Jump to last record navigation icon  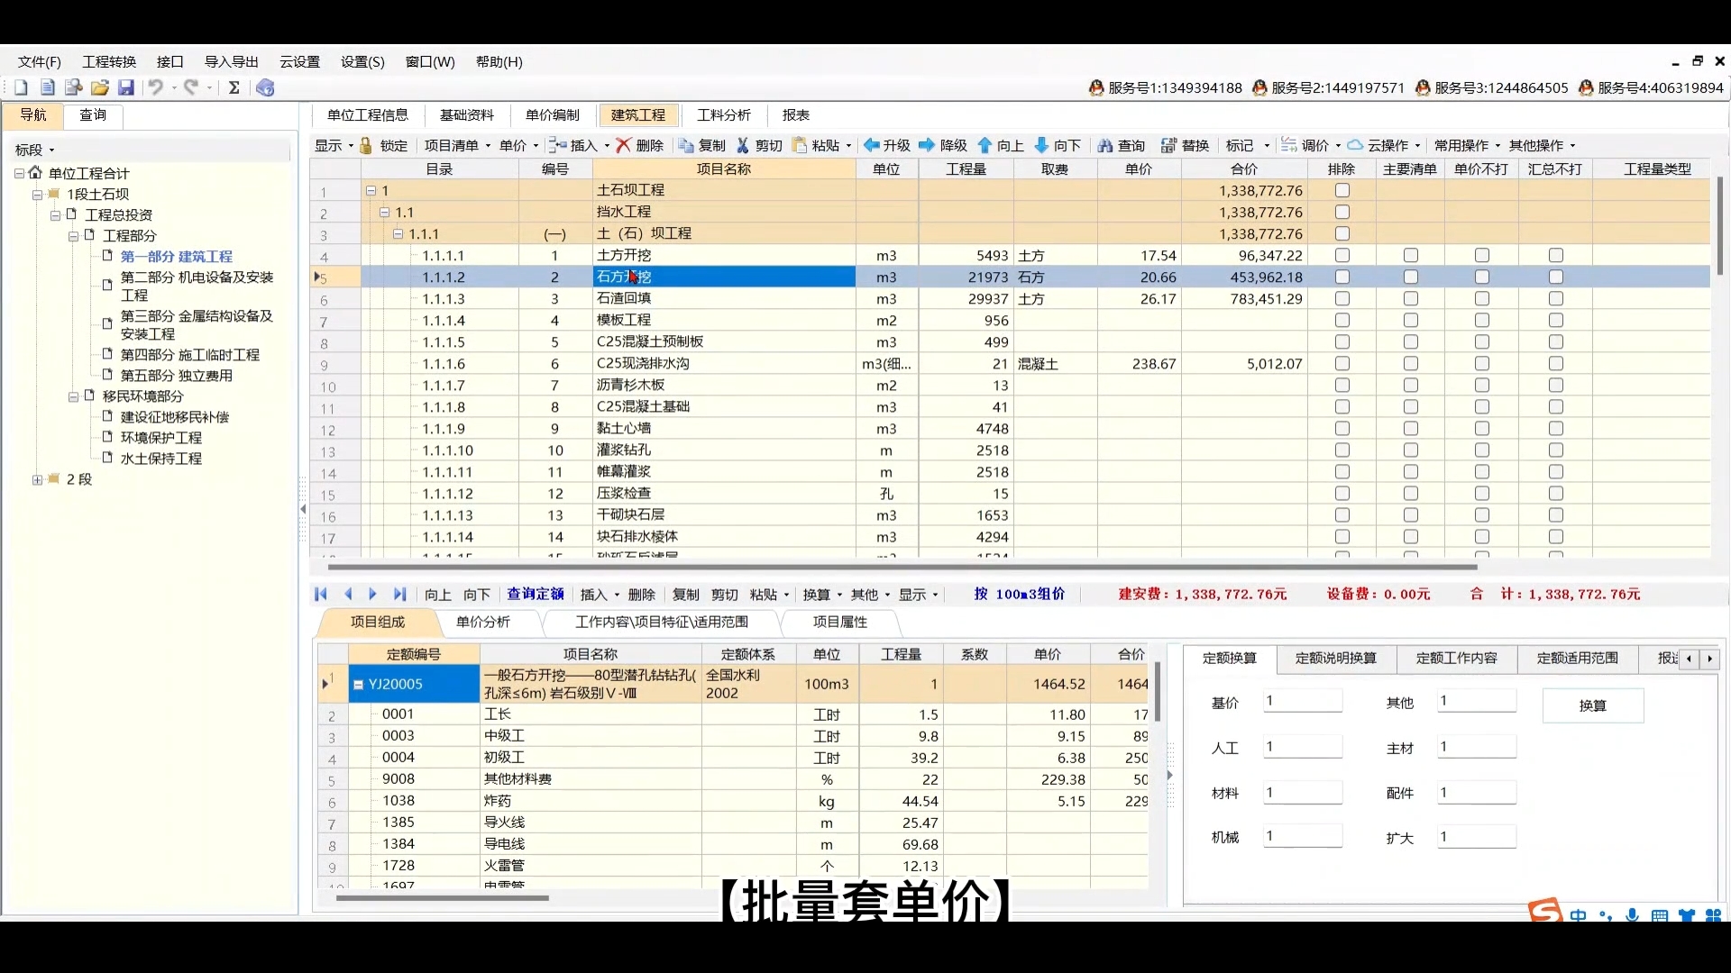coord(399,594)
